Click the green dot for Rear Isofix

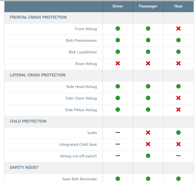(178, 132)
